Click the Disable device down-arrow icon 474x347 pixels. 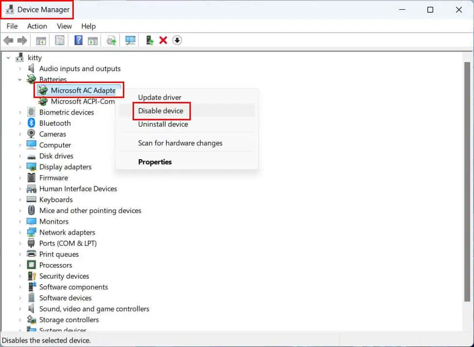(x=177, y=40)
